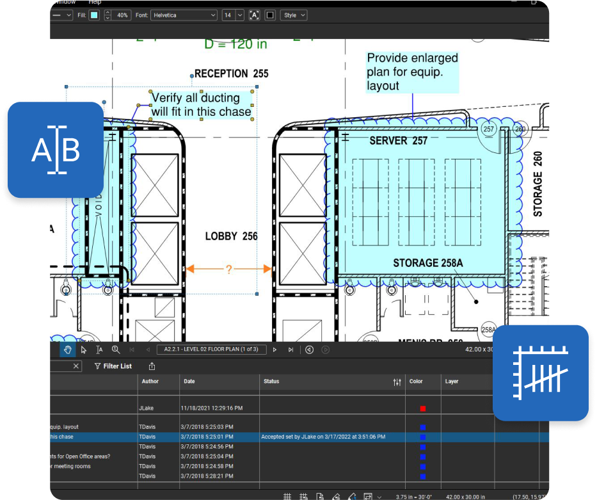Screen dimensions: 613x500
Task: Select the 3/7/2018 5:28:21 PM row
Action: [x=299, y=476]
